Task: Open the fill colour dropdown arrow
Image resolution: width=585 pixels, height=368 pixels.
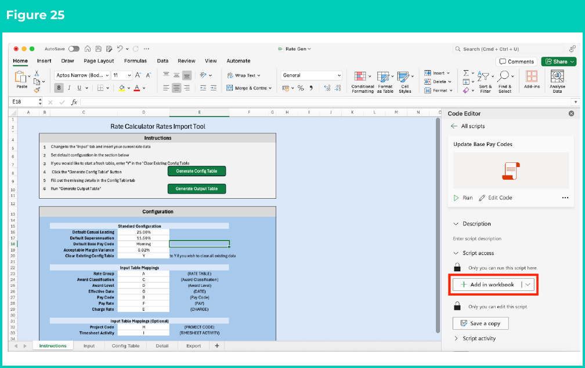Action: [x=129, y=88]
